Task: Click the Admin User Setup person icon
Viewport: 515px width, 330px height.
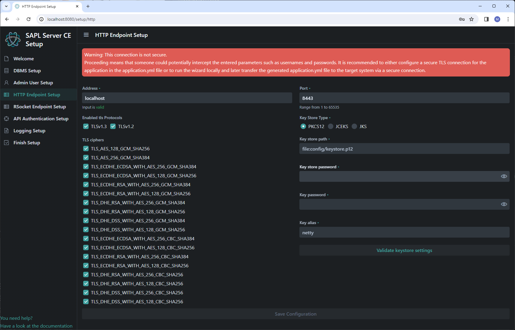Action: pos(7,82)
